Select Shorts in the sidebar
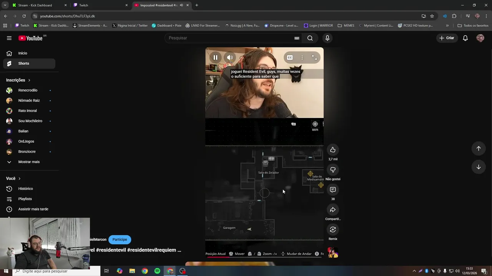Image resolution: width=492 pixels, height=276 pixels. (29, 63)
